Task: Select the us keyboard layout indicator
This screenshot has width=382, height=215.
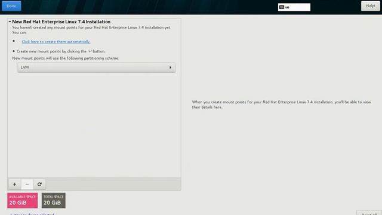Action: coord(294,7)
